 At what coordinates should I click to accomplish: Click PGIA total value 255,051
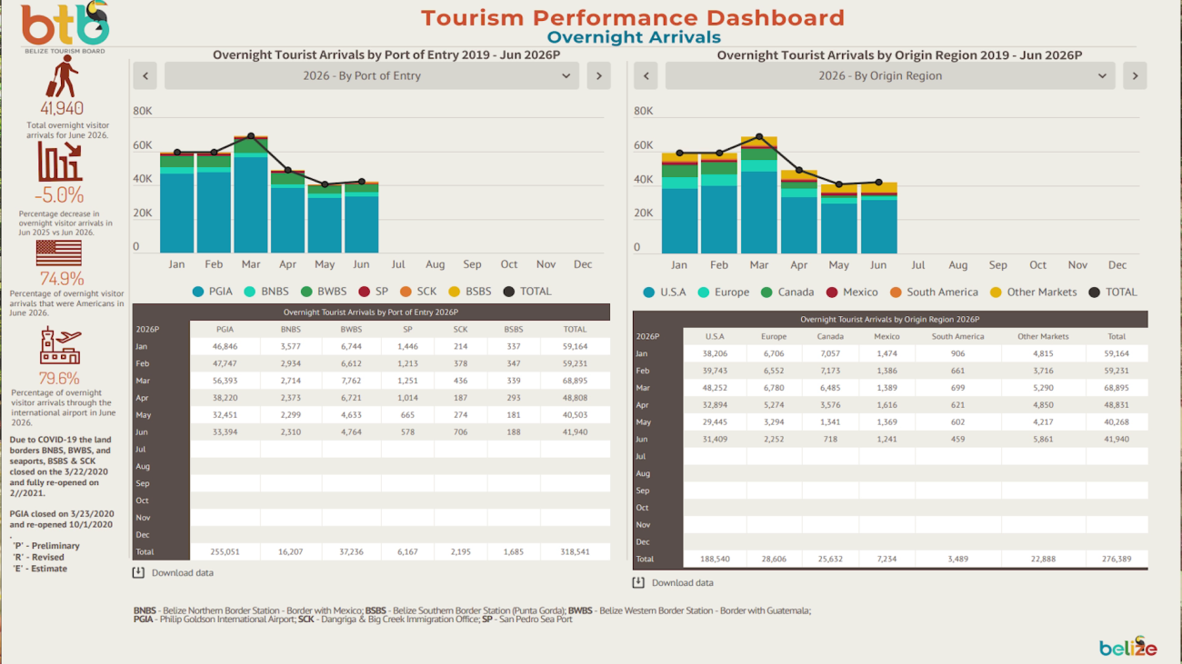click(x=225, y=551)
